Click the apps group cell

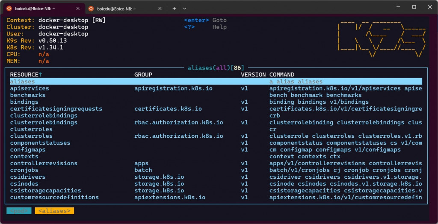click(141, 163)
